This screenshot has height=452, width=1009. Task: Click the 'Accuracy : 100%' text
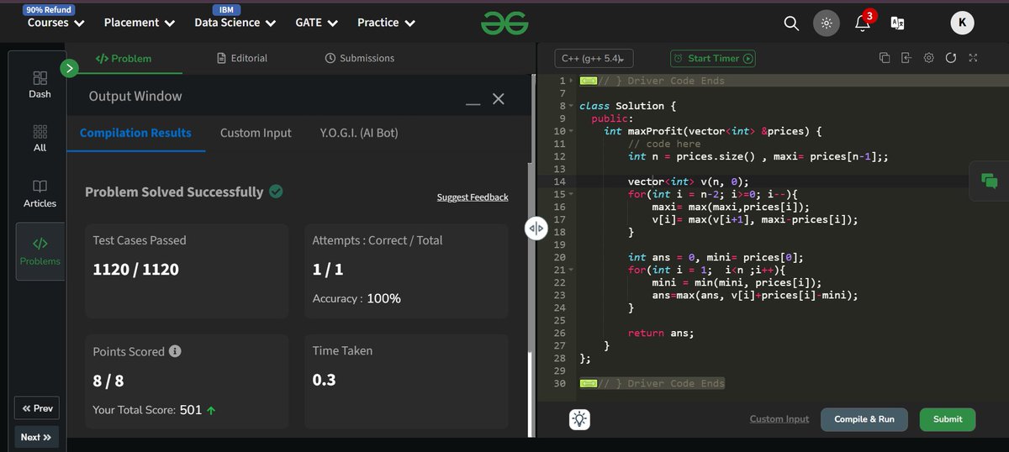[x=357, y=298]
